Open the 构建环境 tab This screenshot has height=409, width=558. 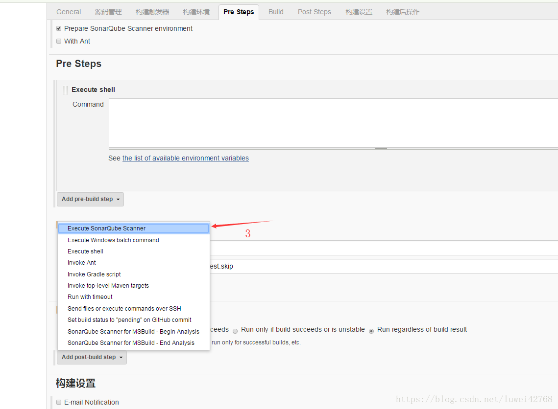(x=196, y=12)
